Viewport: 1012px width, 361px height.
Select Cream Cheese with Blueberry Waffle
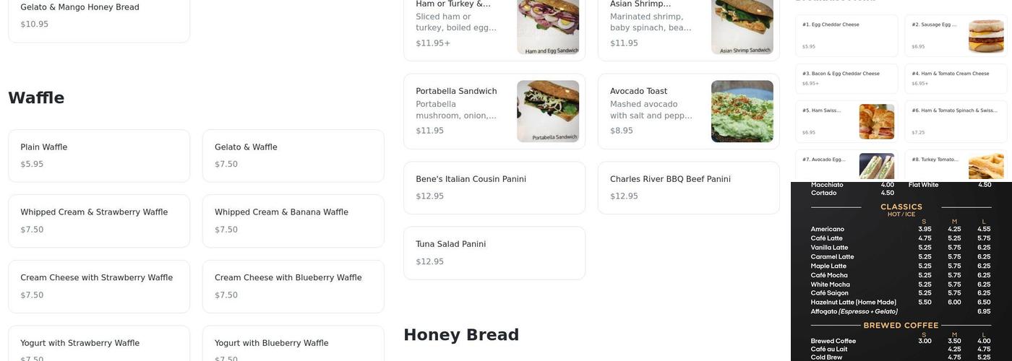point(293,286)
